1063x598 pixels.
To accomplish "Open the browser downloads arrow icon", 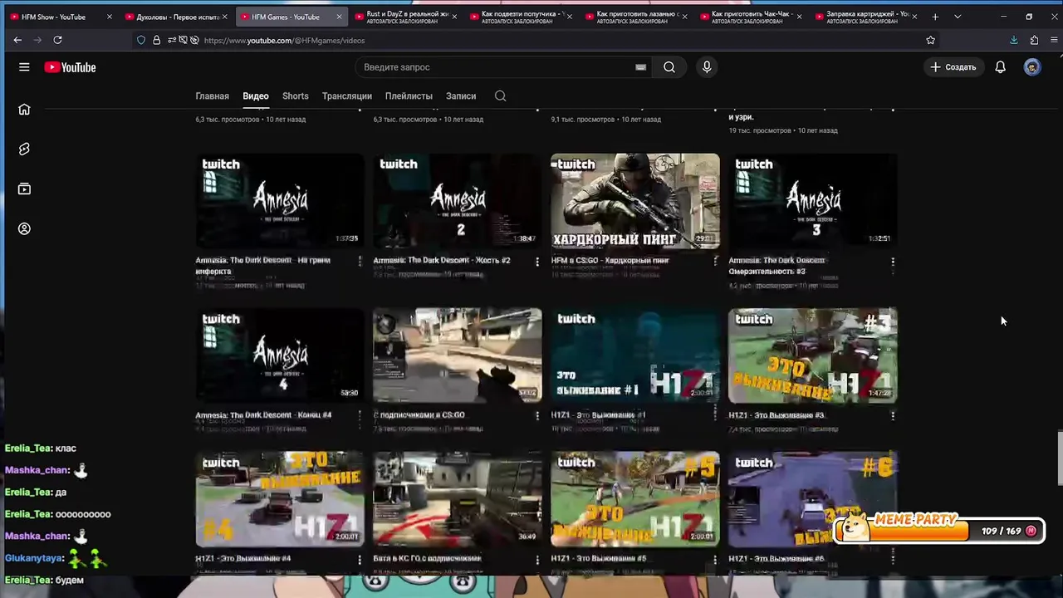I will click(x=1014, y=40).
